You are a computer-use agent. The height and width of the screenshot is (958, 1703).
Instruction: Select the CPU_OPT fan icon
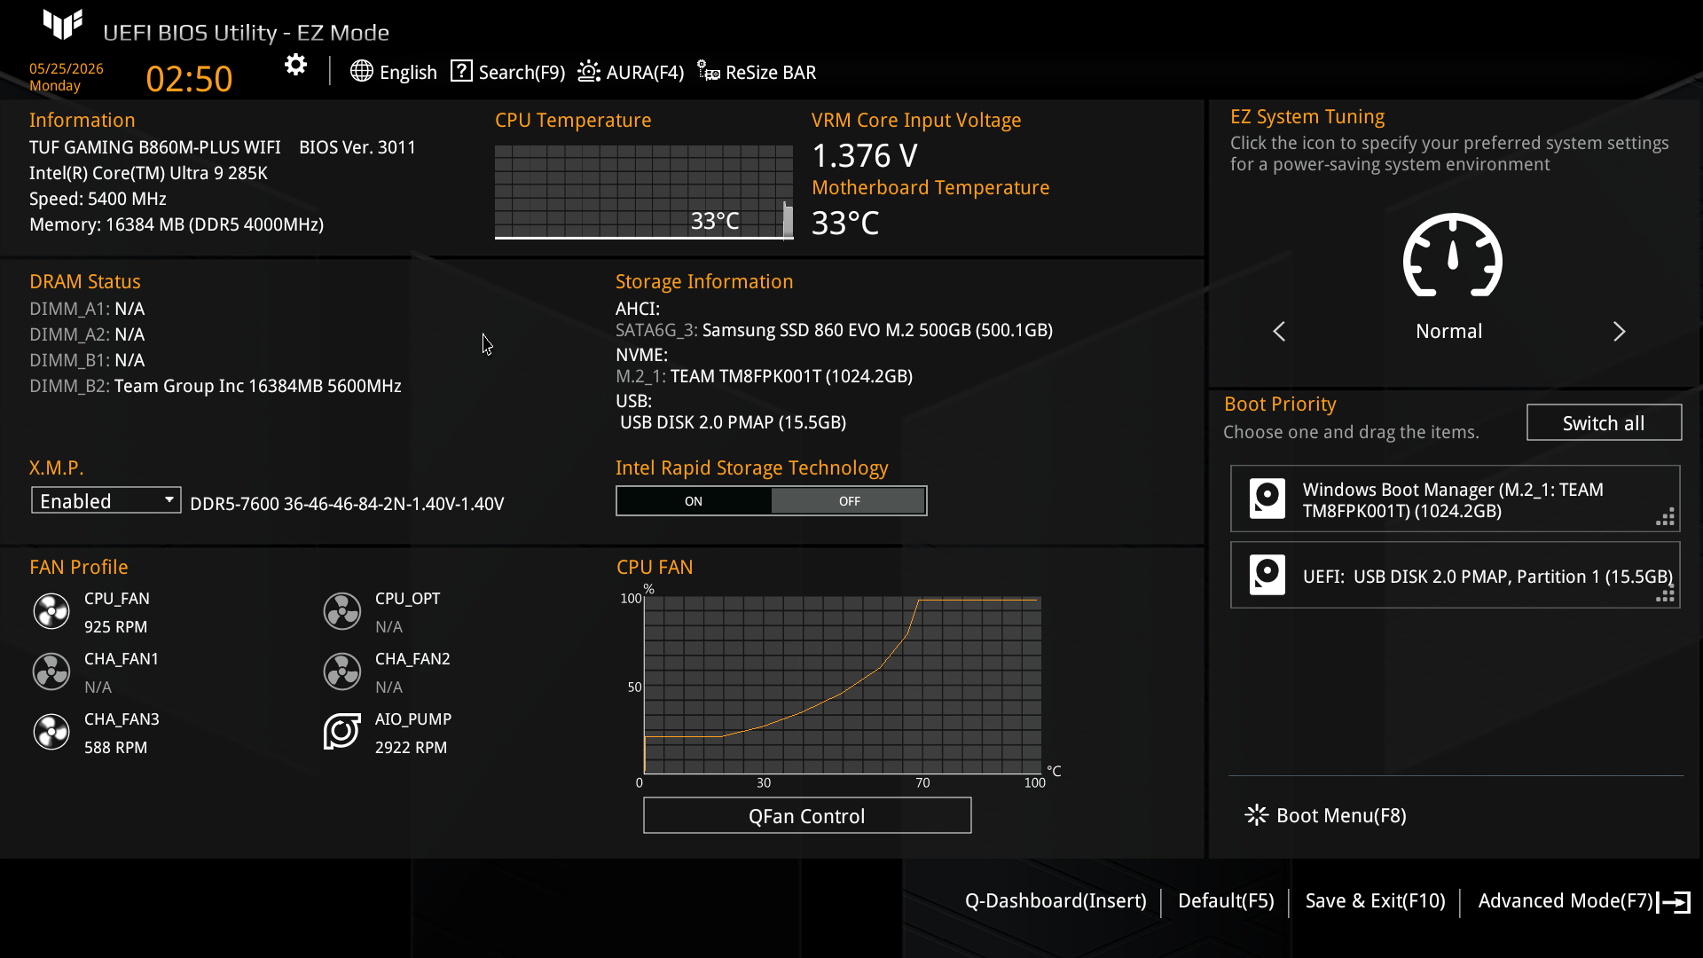[342, 611]
